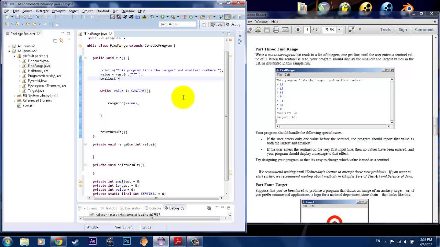Fold the run() method in editor gutter
The height and width of the screenshot is (247, 440).
85,58
